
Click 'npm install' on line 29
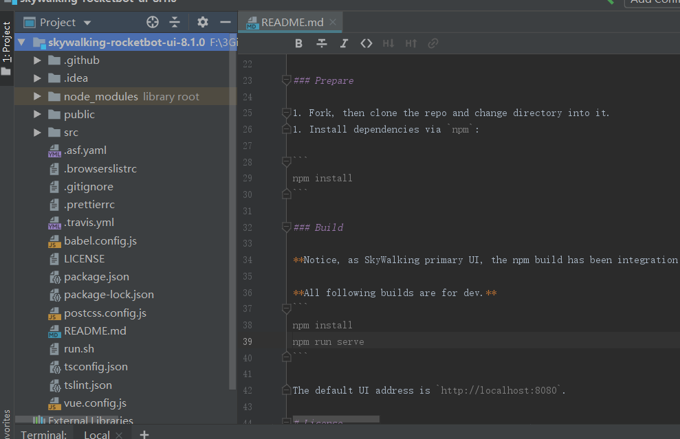click(x=322, y=178)
